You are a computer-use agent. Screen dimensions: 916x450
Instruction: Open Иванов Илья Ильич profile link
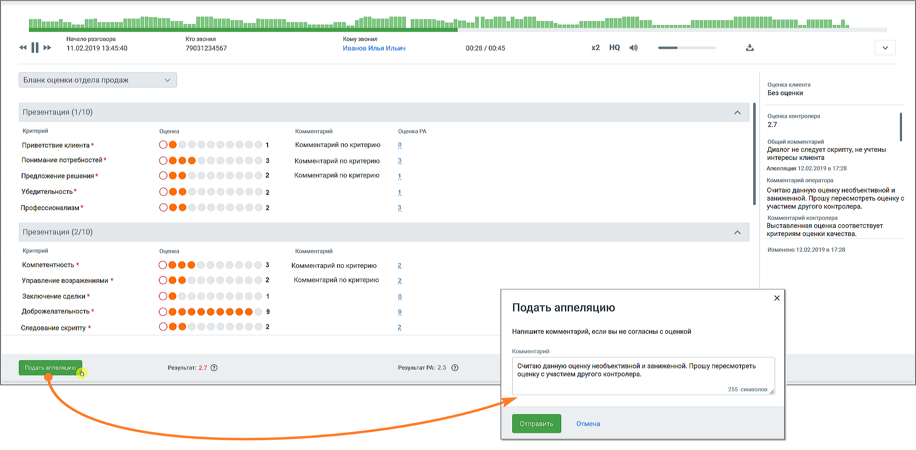374,48
